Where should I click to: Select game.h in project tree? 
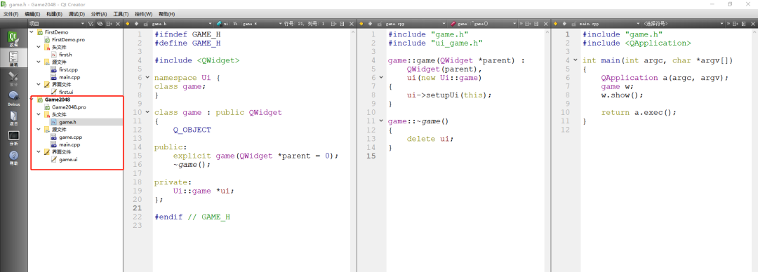67,122
